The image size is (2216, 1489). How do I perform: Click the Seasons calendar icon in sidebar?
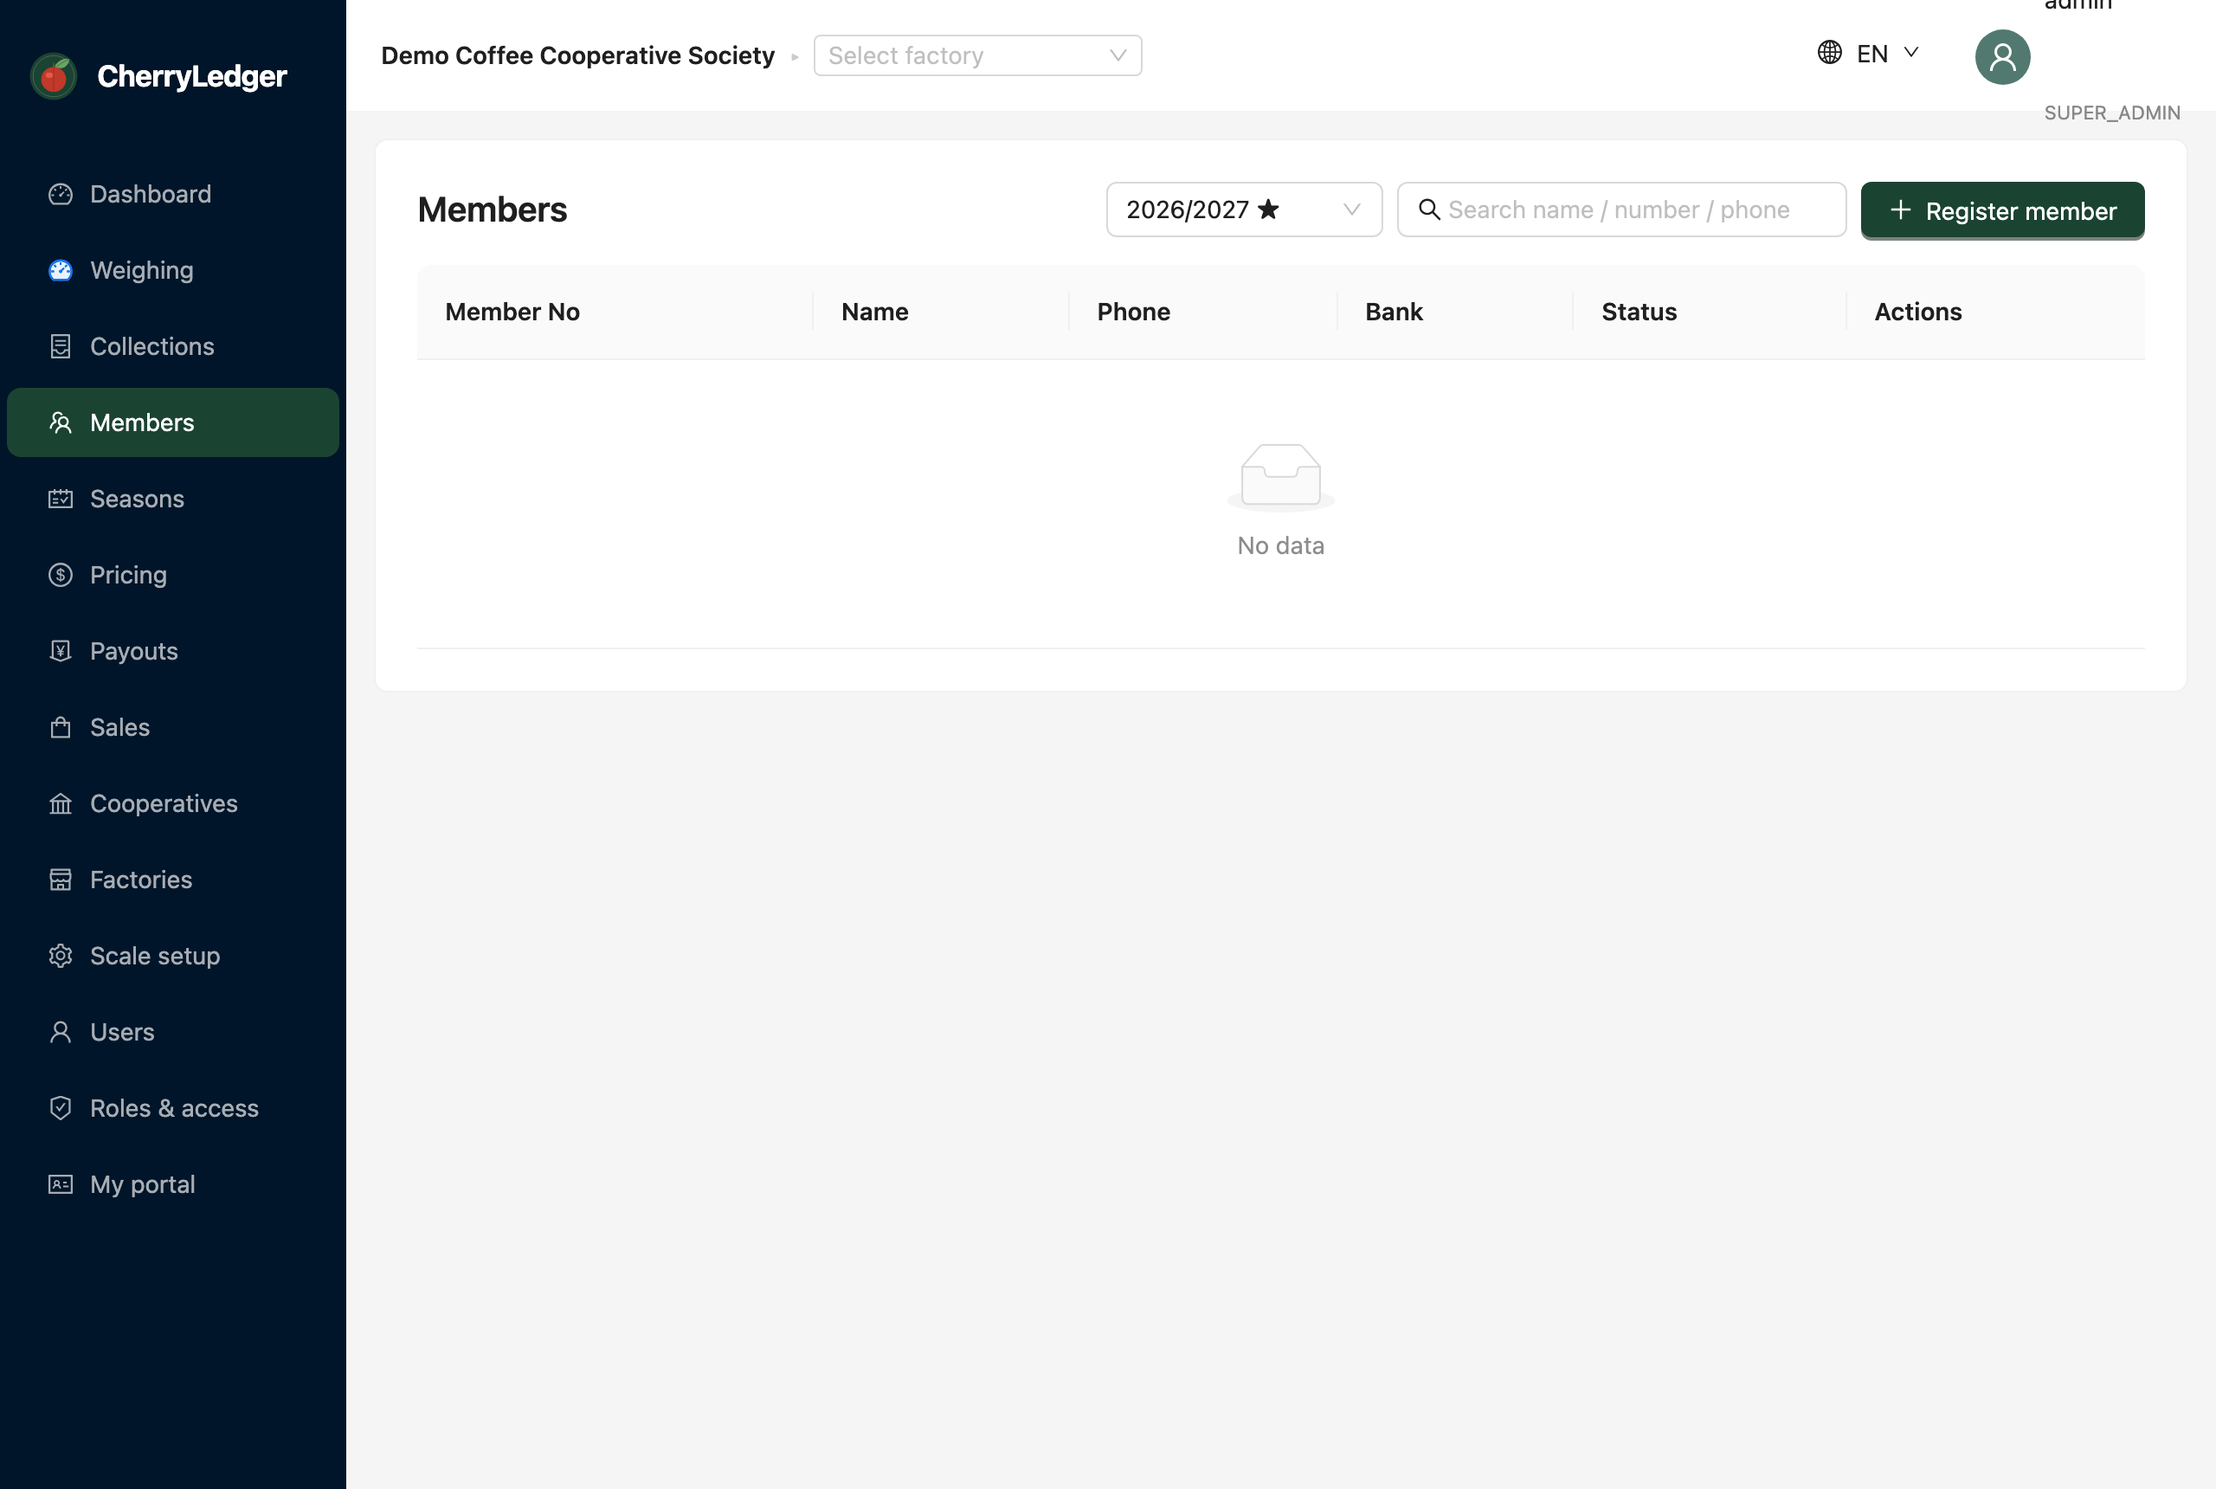point(61,499)
